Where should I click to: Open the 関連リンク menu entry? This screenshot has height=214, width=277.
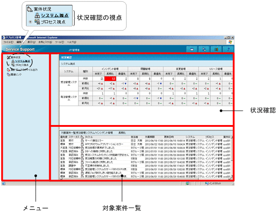[x=16, y=74]
